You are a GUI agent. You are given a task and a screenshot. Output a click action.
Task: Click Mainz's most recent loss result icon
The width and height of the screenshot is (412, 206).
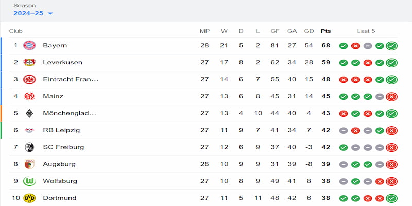391,97
